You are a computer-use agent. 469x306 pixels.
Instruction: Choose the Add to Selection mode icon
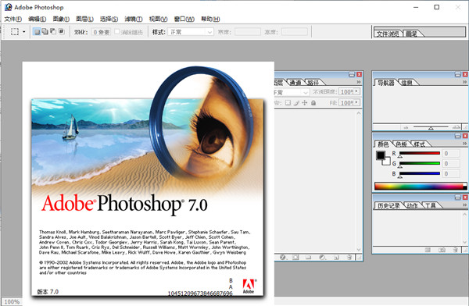tap(45, 31)
